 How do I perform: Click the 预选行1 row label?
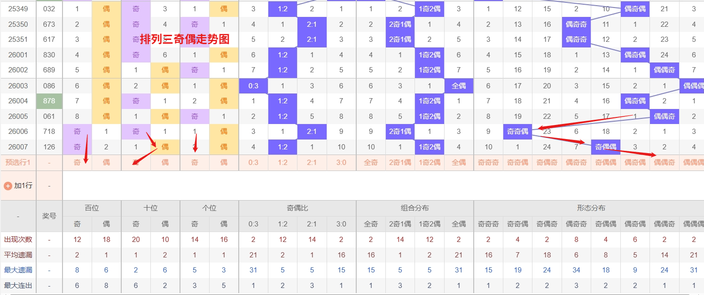click(18, 163)
